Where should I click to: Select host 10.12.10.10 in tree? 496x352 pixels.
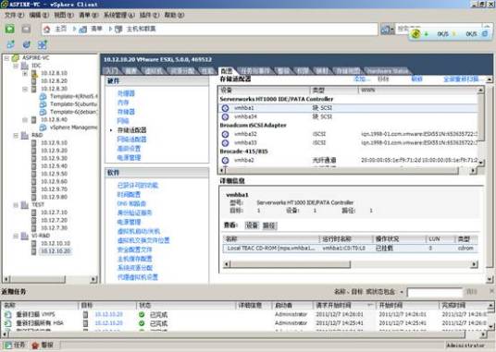pos(56,243)
